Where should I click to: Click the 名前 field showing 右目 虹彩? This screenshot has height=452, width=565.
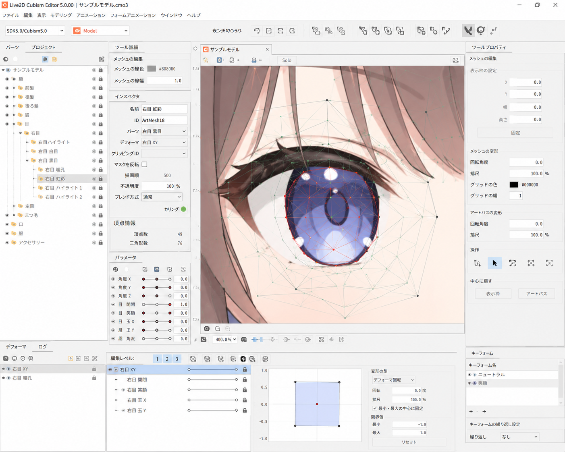pos(164,109)
